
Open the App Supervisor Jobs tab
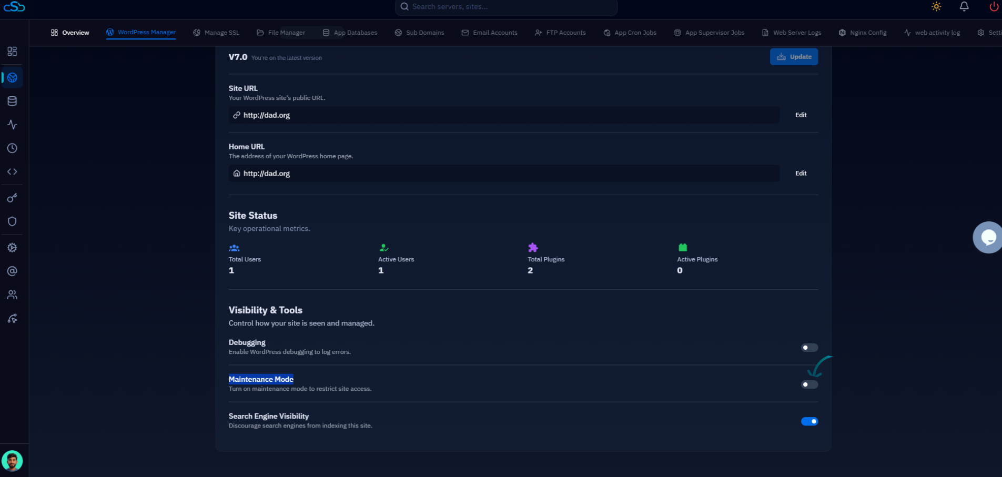click(x=709, y=33)
